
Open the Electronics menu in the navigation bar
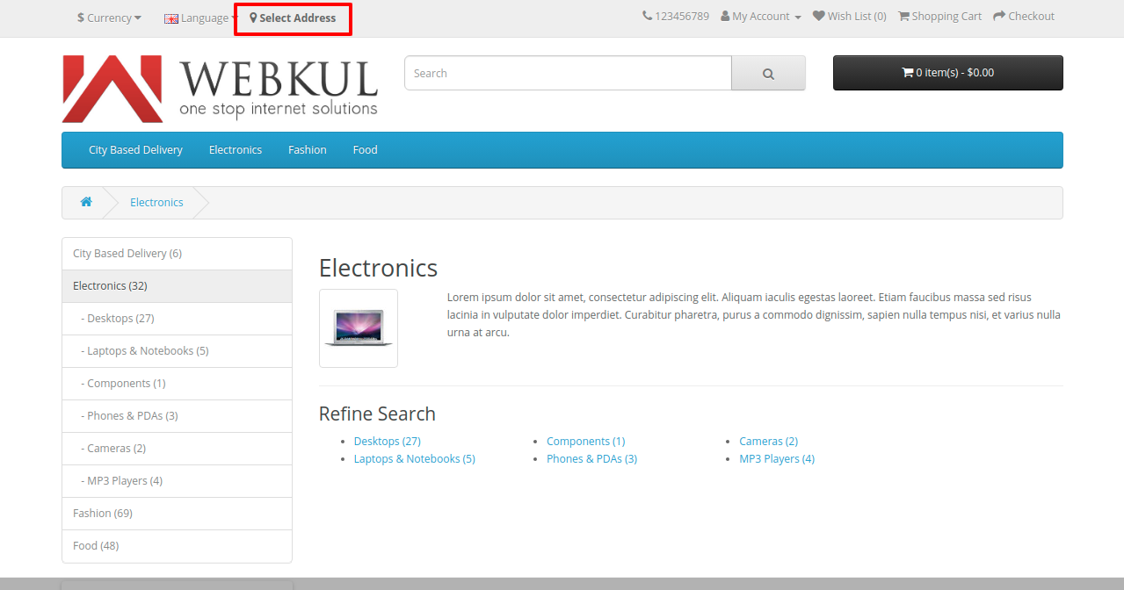click(x=236, y=150)
